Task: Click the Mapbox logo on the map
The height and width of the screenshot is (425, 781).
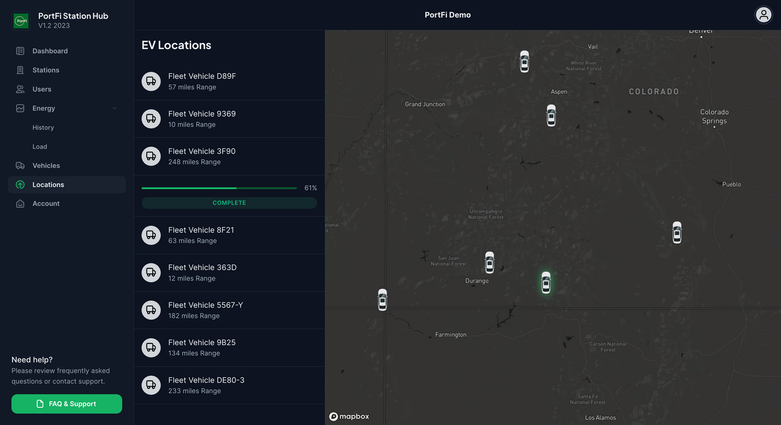Action: click(x=349, y=416)
